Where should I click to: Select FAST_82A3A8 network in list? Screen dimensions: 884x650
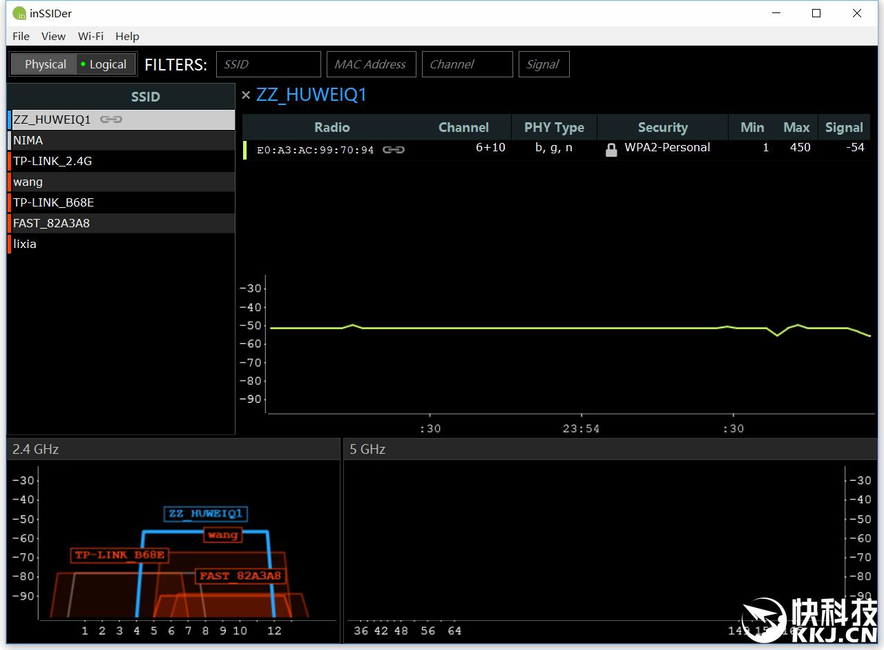[122, 223]
